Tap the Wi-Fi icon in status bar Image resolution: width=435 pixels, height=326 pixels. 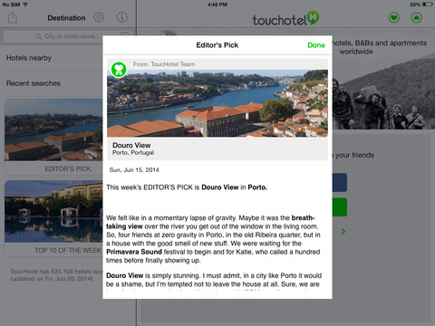25,5
